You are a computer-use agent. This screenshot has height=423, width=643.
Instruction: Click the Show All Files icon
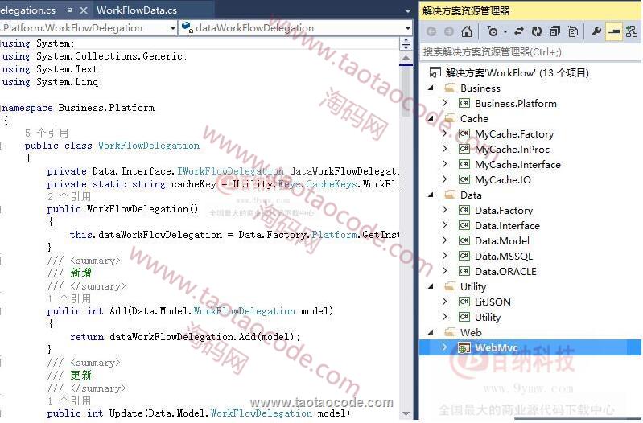(572, 31)
